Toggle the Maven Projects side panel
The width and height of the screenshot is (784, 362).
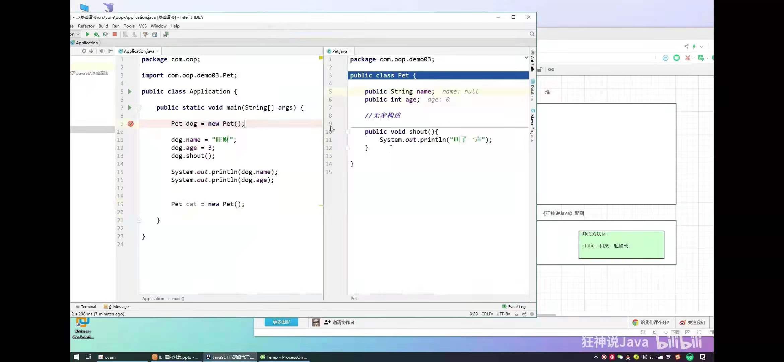[x=532, y=126]
